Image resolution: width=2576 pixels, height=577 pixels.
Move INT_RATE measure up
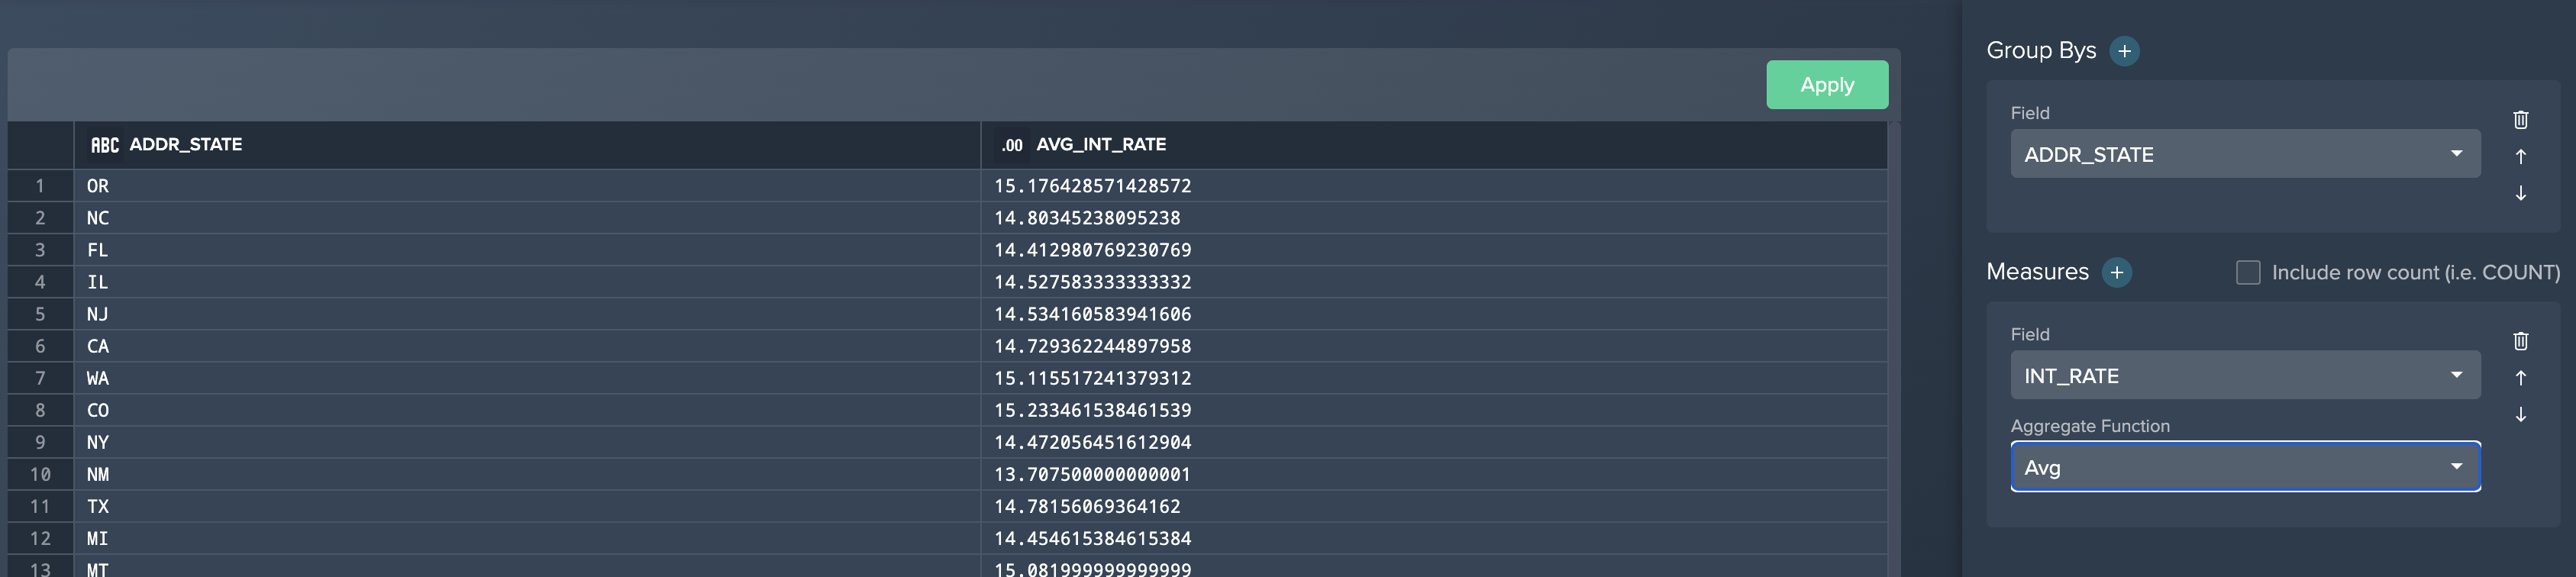[2520, 378]
